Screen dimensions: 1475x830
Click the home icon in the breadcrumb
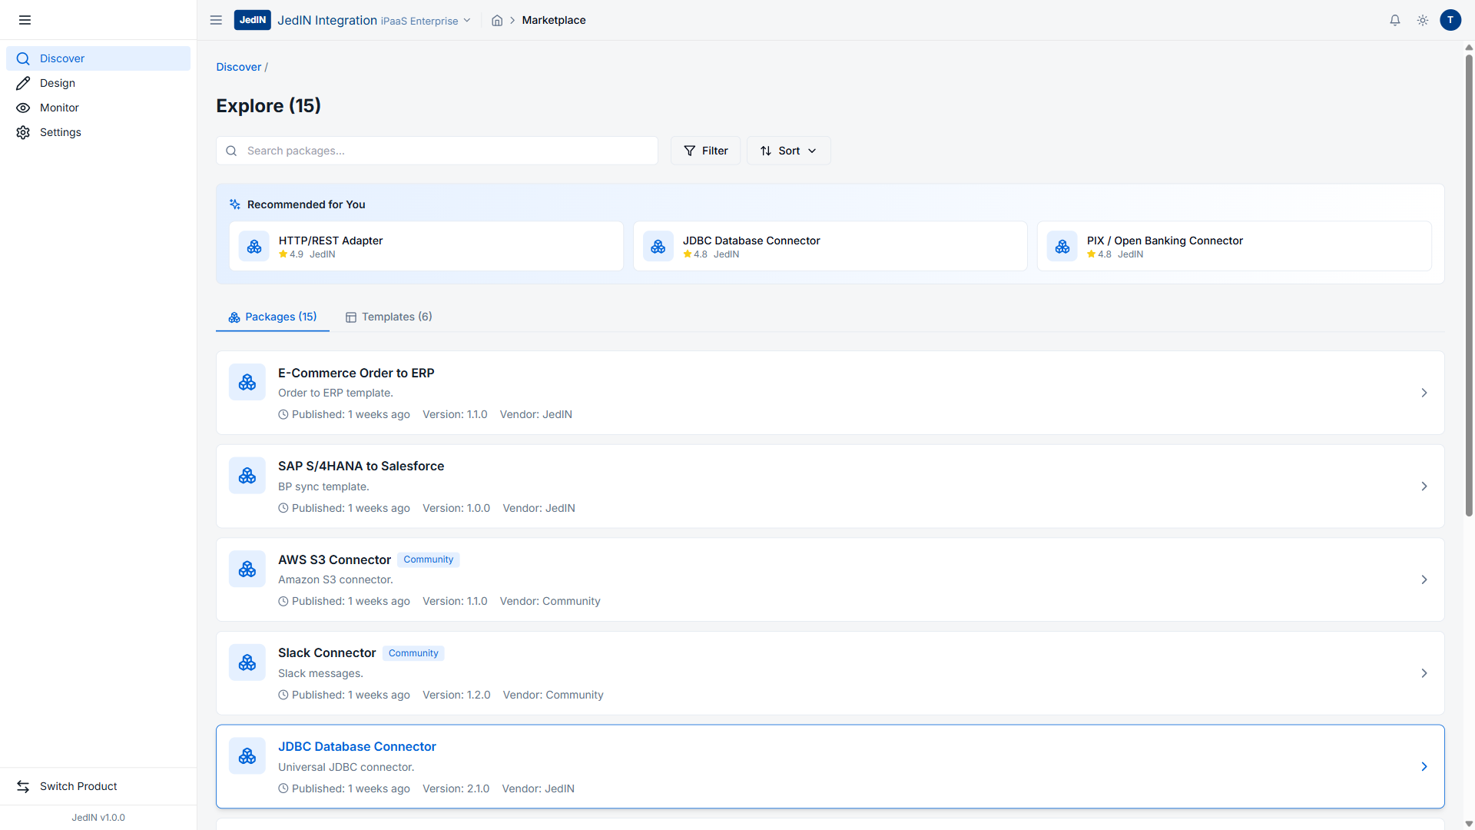coord(497,21)
